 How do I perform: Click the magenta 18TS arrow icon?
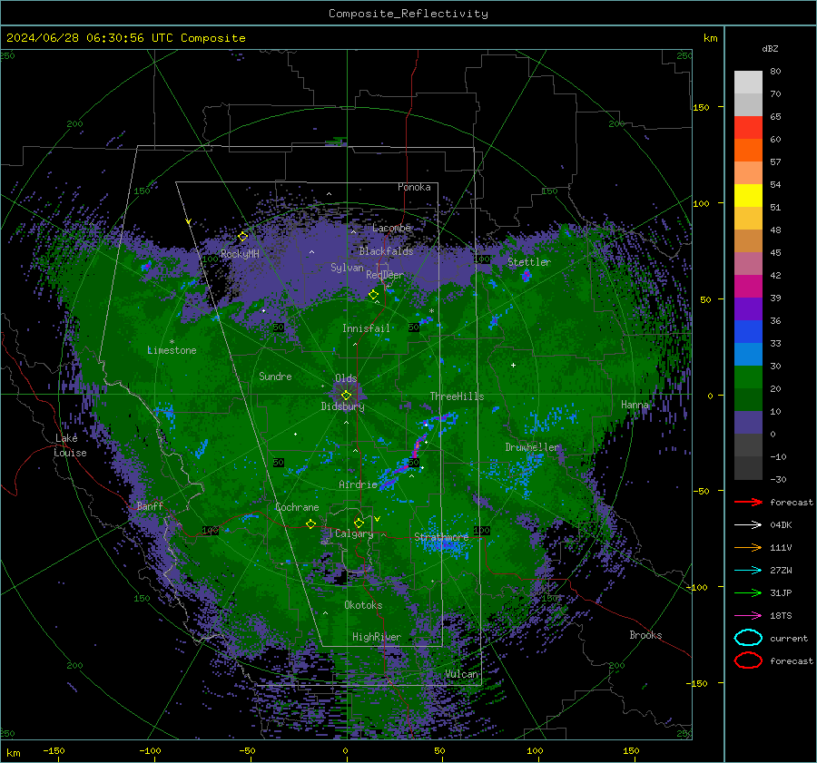point(748,616)
